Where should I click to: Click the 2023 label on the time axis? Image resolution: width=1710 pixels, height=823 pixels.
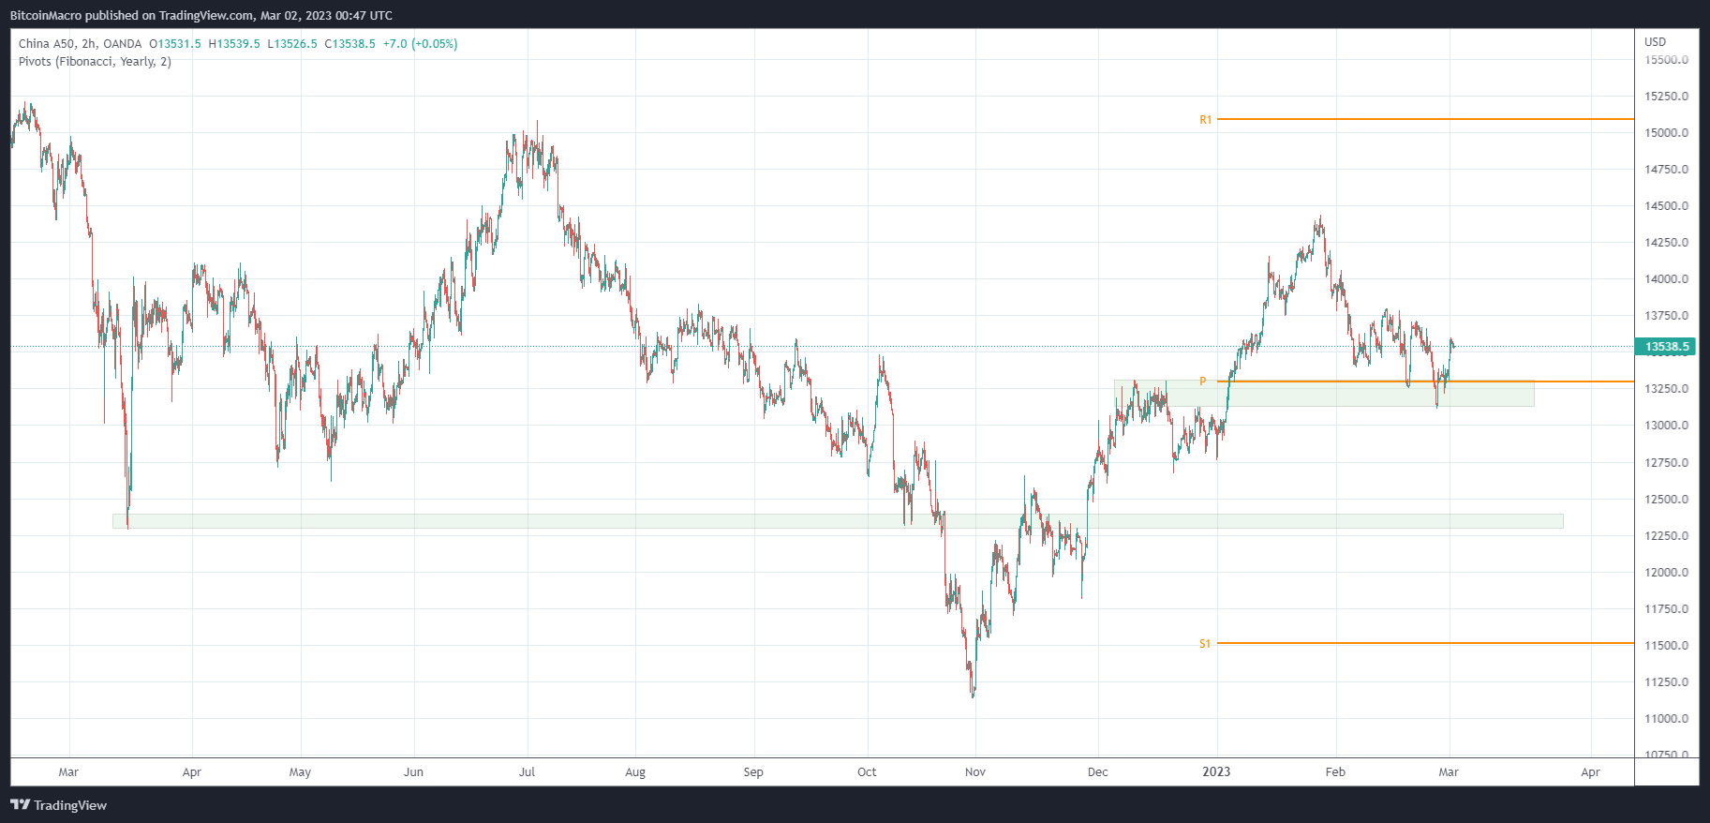(x=1216, y=772)
